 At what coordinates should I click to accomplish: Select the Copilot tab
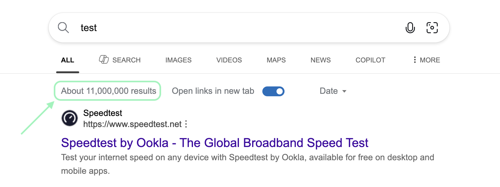point(370,60)
